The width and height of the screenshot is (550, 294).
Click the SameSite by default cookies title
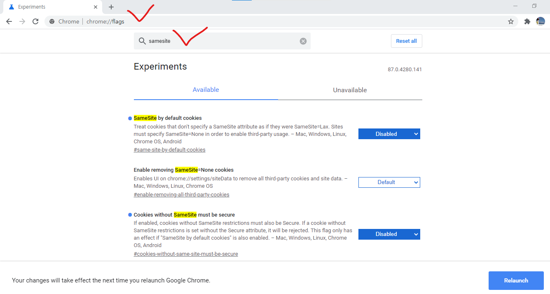click(168, 118)
